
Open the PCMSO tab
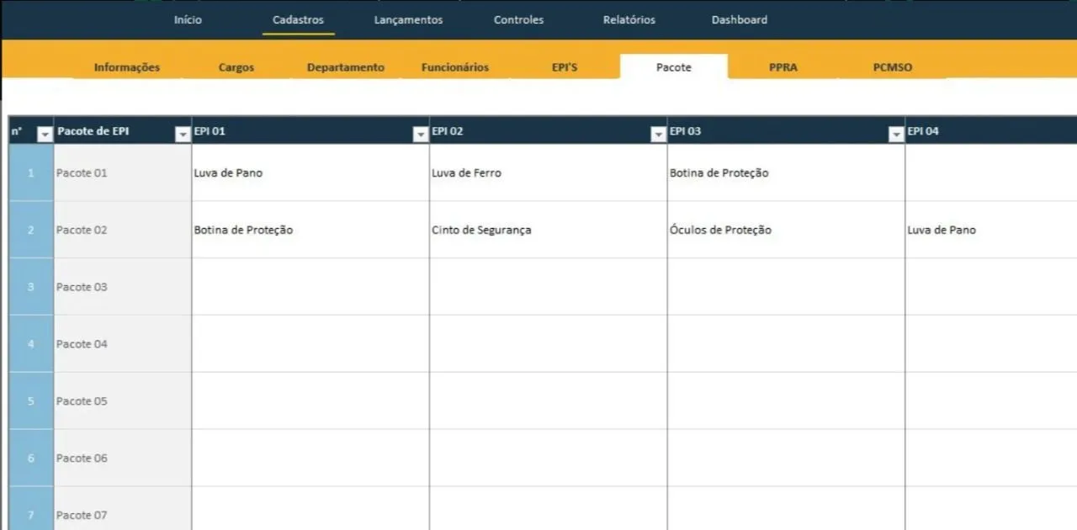pyautogui.click(x=892, y=67)
